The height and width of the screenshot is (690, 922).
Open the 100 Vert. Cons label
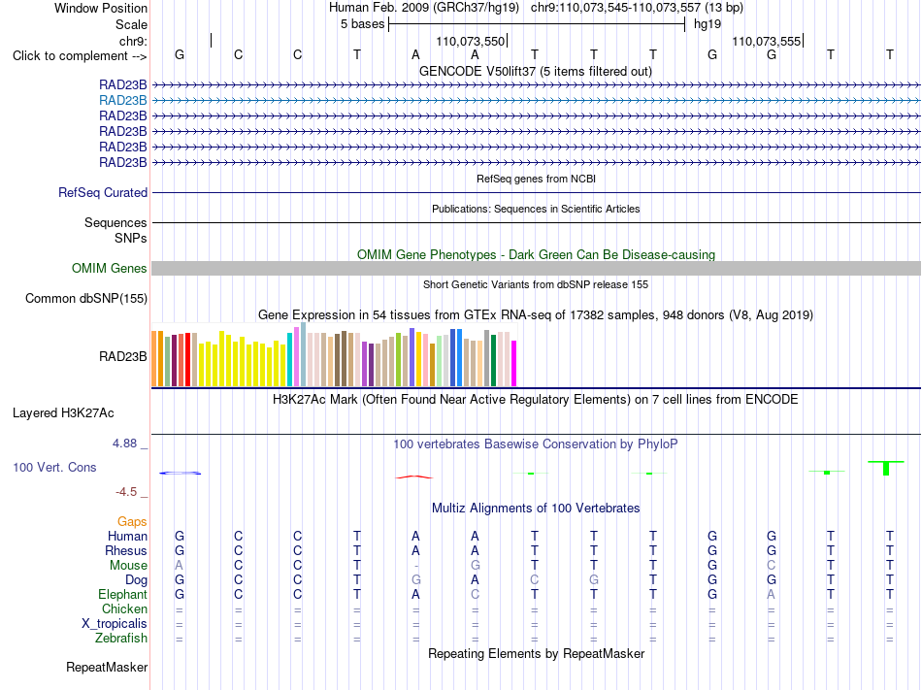click(54, 467)
